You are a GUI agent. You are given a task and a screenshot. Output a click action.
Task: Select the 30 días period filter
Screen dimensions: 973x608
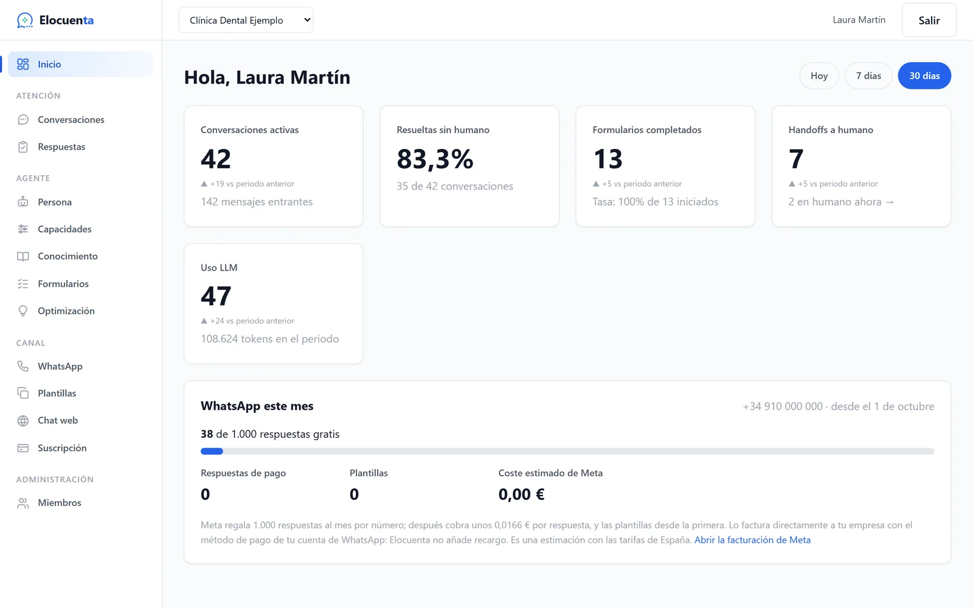tap(924, 76)
